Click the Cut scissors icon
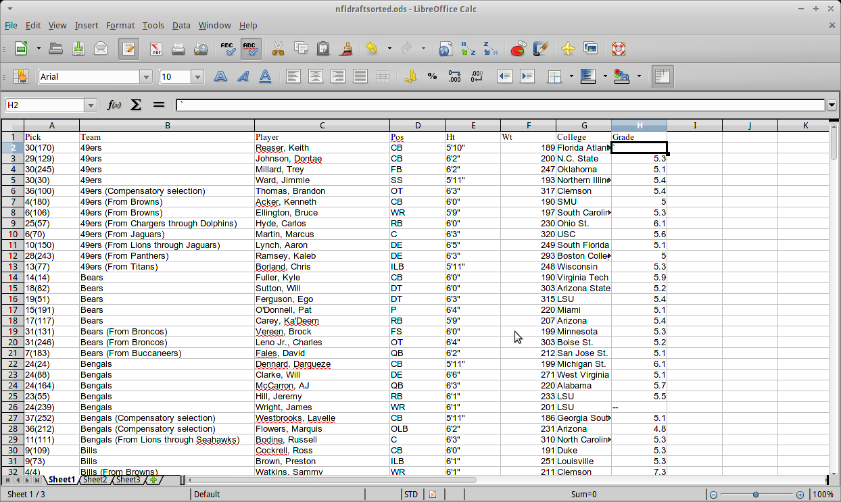This screenshot has width=841, height=502. [x=278, y=49]
